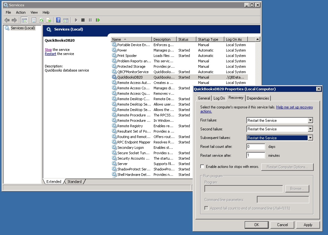Pause the service with the pause icon
Viewport: 328px width, 235px height.
point(90,20)
